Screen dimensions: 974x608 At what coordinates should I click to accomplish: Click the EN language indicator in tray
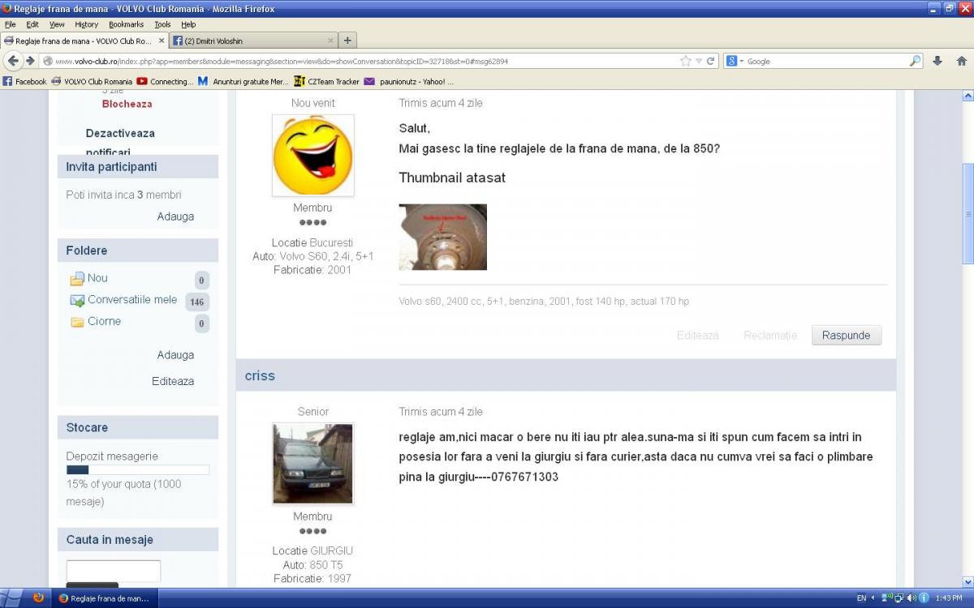click(861, 598)
